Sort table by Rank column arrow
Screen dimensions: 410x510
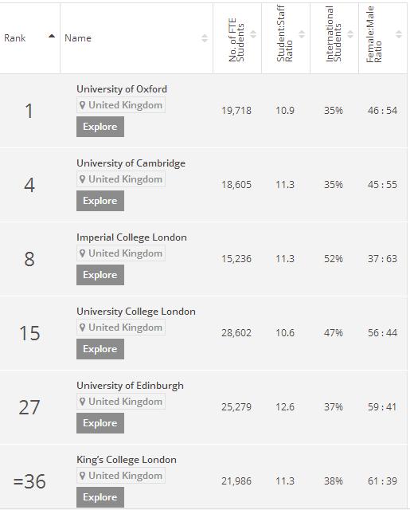tap(52, 36)
